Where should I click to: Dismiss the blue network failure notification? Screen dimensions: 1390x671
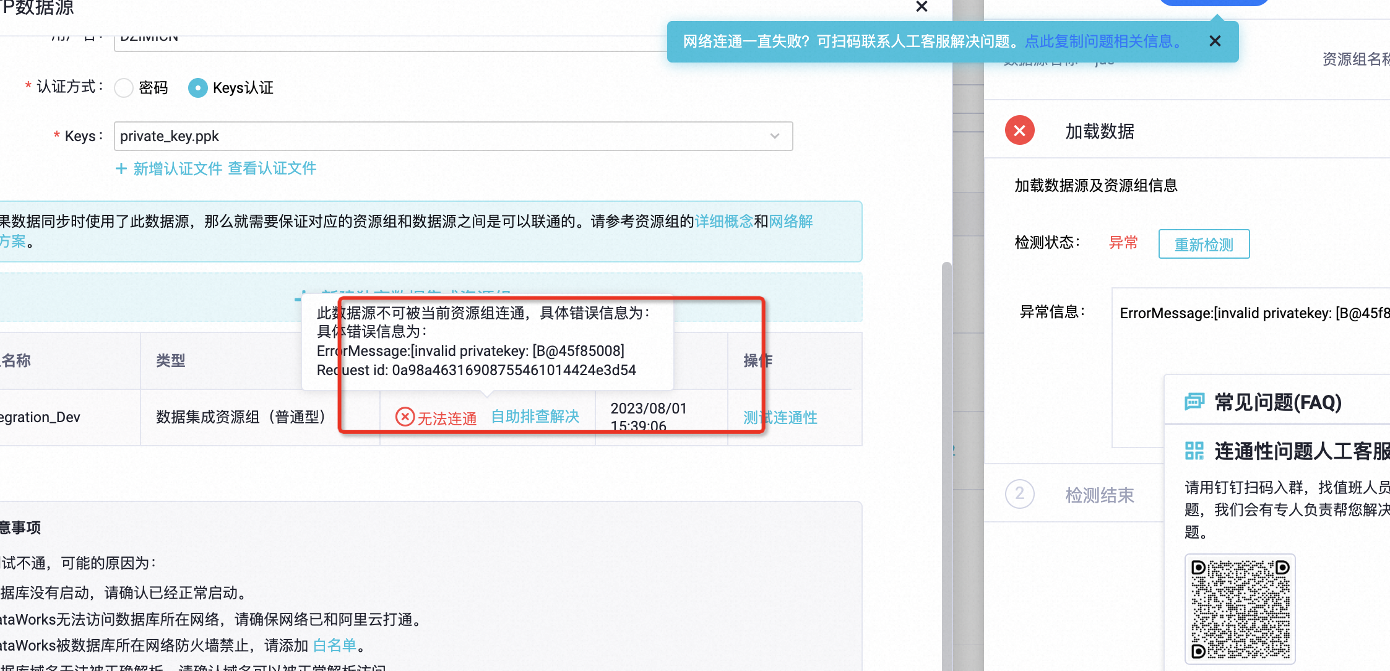tap(1215, 41)
